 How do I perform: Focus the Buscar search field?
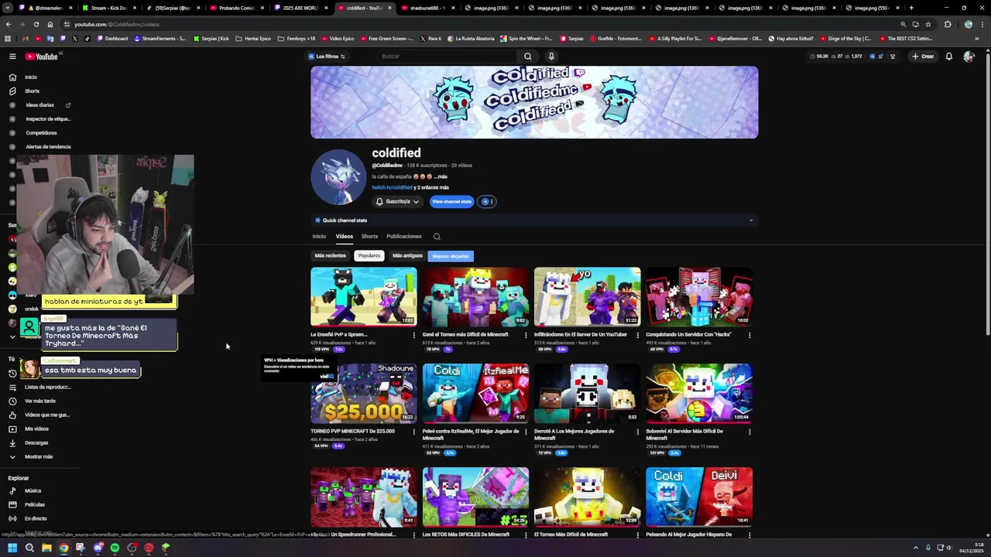point(447,56)
